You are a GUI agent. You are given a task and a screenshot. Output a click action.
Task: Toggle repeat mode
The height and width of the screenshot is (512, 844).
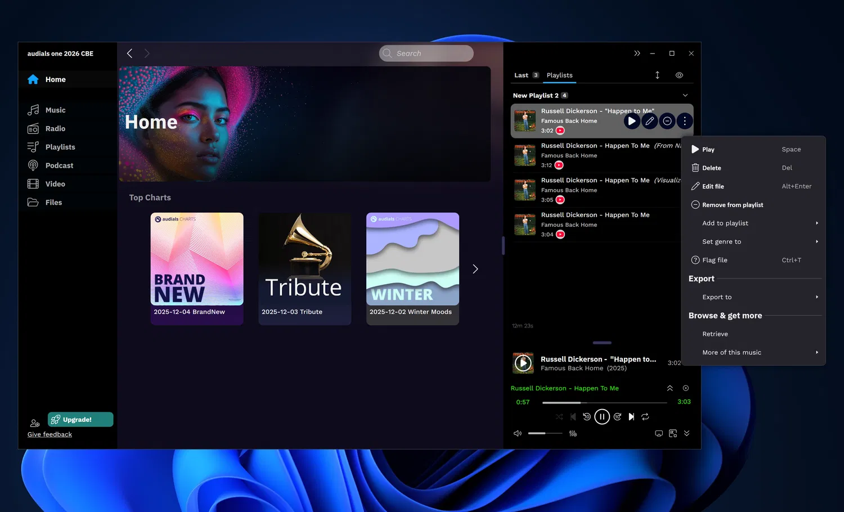645,417
